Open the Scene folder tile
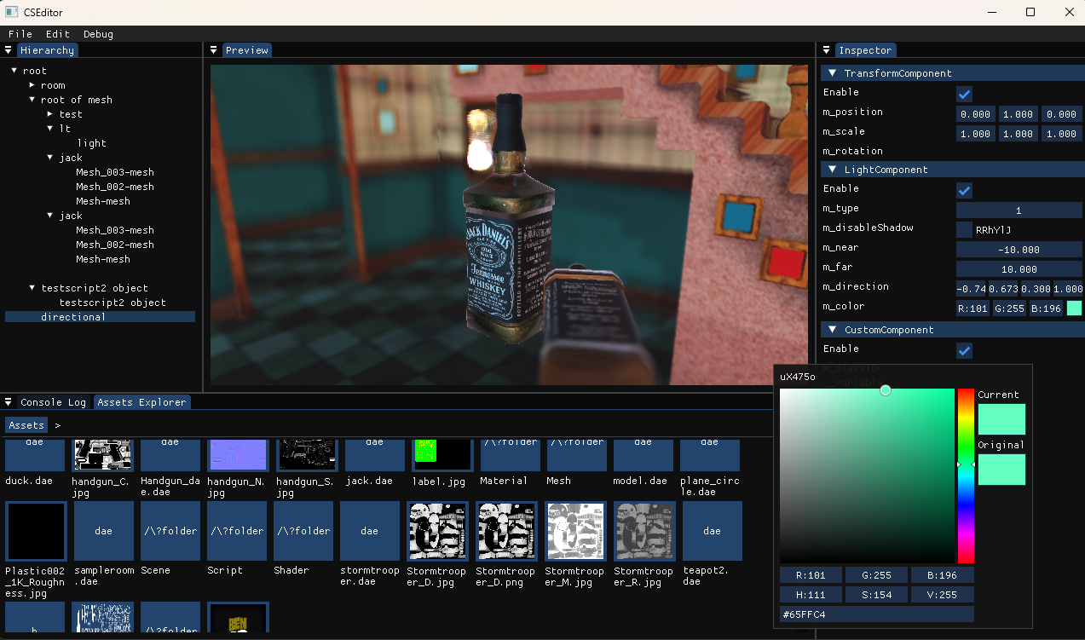 point(170,531)
